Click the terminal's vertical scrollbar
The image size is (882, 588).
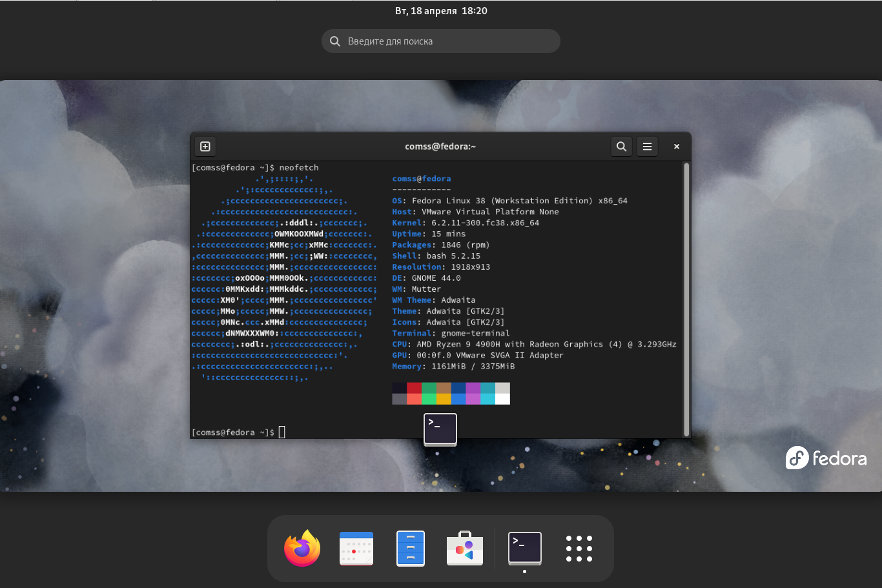click(686, 299)
